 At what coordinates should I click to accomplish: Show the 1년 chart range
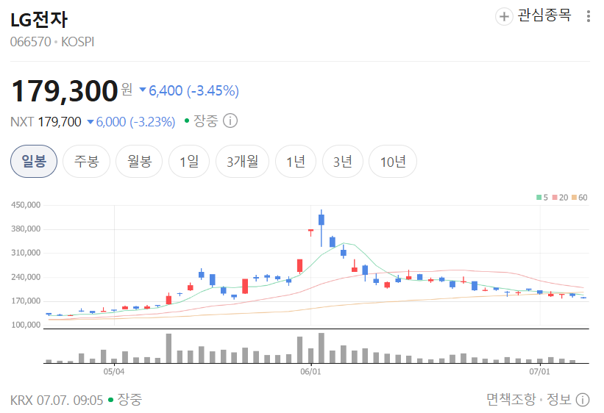click(296, 161)
